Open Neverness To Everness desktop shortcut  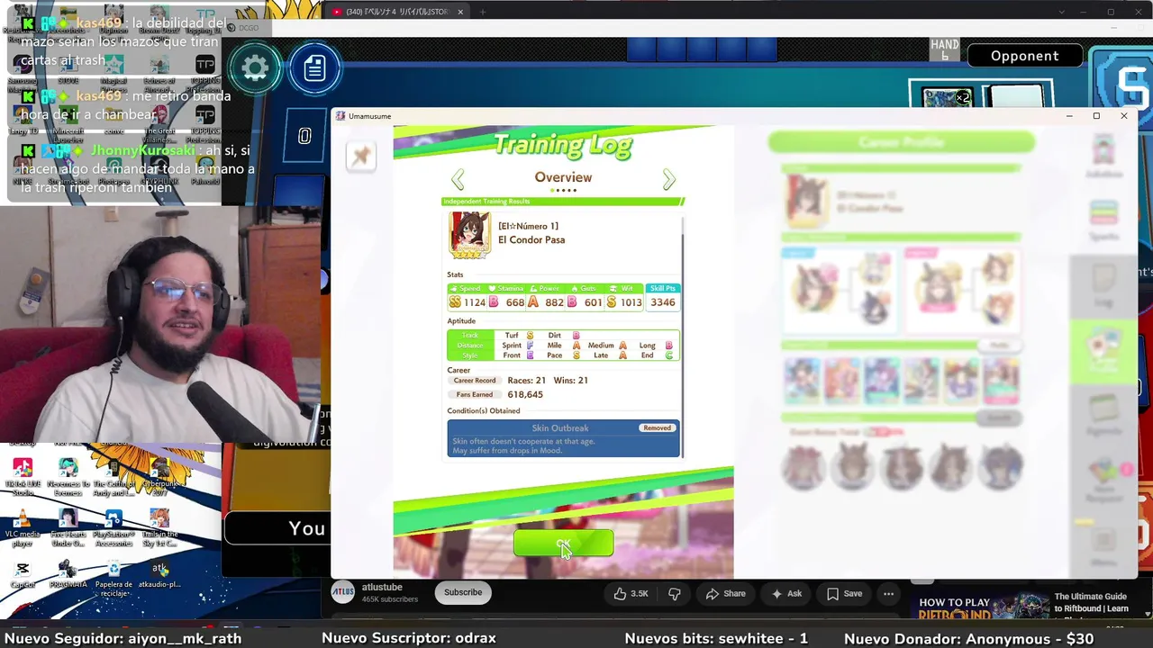point(68,477)
